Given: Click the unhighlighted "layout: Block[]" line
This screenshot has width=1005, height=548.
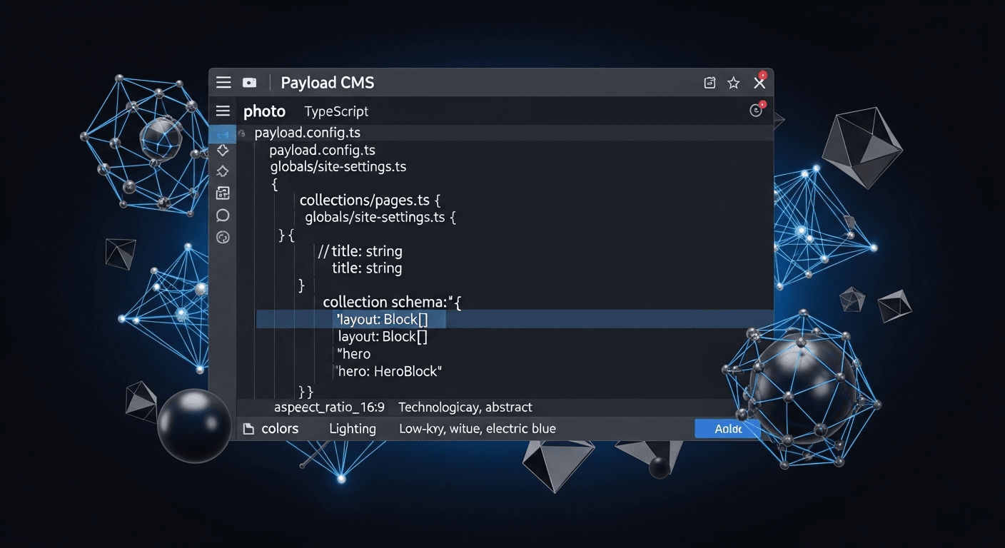Looking at the screenshot, I should (x=383, y=337).
